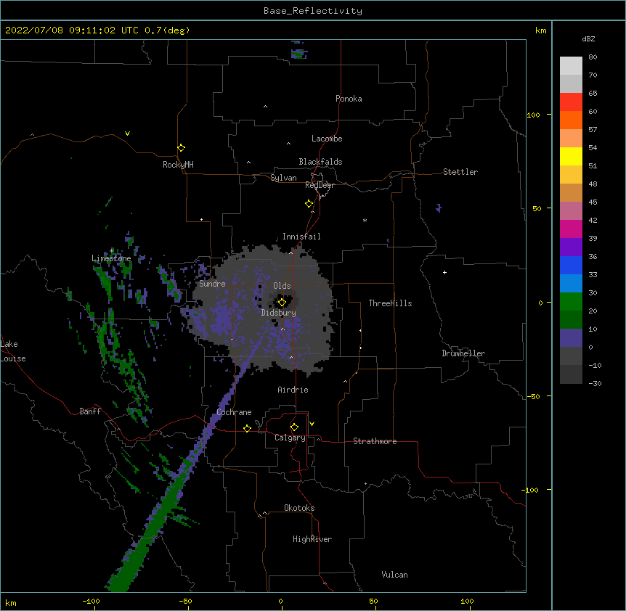Click the Base_Reflectivity title

(x=313, y=11)
